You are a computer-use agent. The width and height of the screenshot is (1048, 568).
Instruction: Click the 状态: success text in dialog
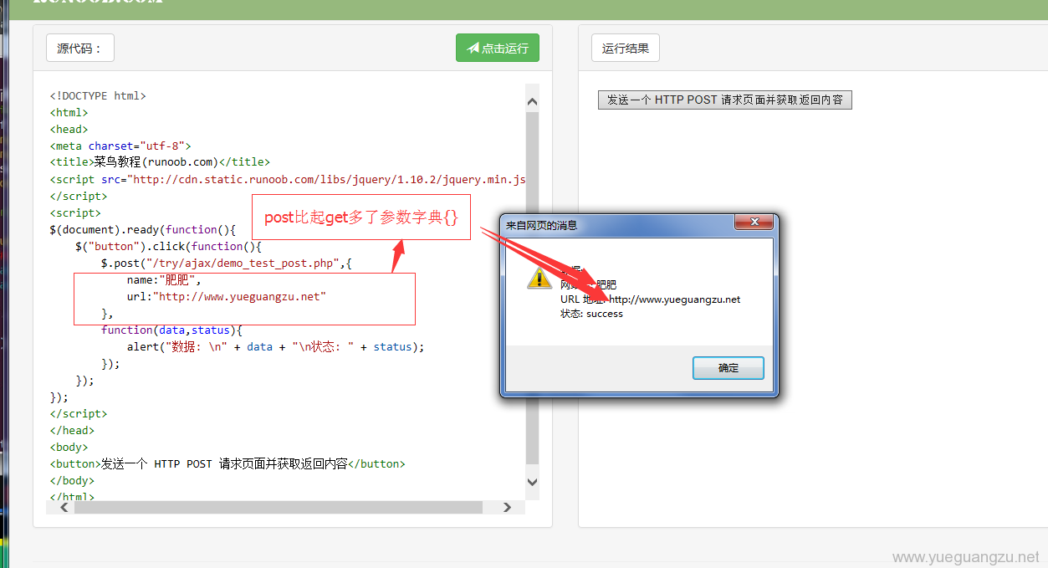tap(591, 314)
